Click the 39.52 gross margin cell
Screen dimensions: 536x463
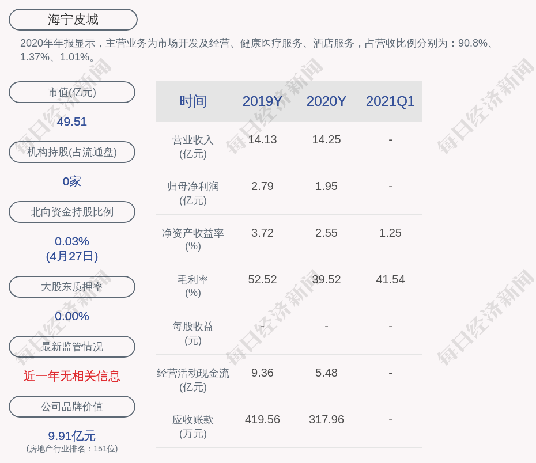[326, 280]
